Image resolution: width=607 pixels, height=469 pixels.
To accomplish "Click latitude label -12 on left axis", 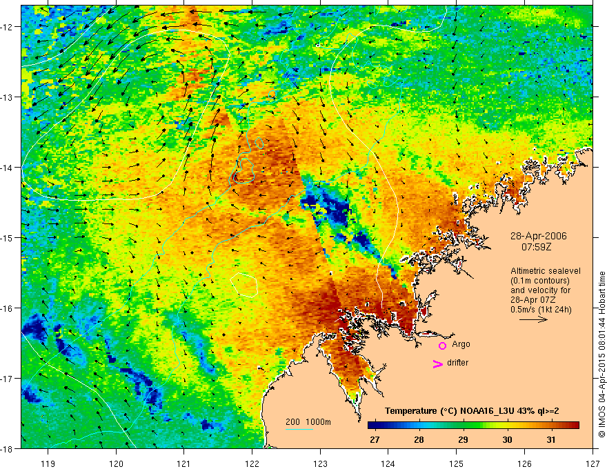I will point(8,27).
